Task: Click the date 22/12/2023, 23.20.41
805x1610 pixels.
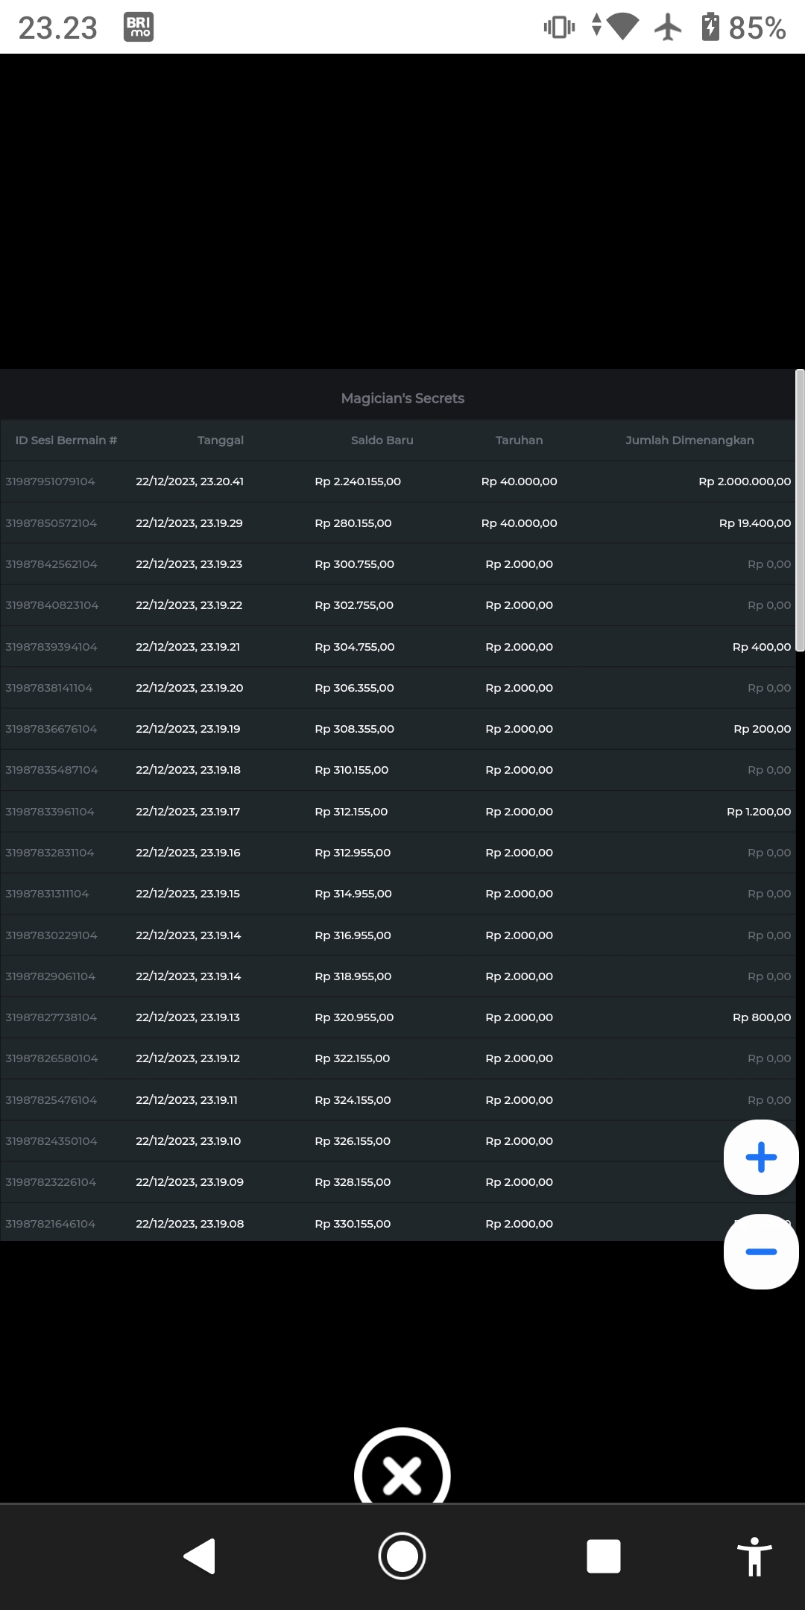Action: [x=189, y=482]
